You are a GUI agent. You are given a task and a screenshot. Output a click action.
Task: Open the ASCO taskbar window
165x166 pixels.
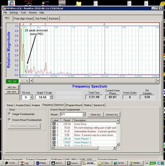point(58,163)
